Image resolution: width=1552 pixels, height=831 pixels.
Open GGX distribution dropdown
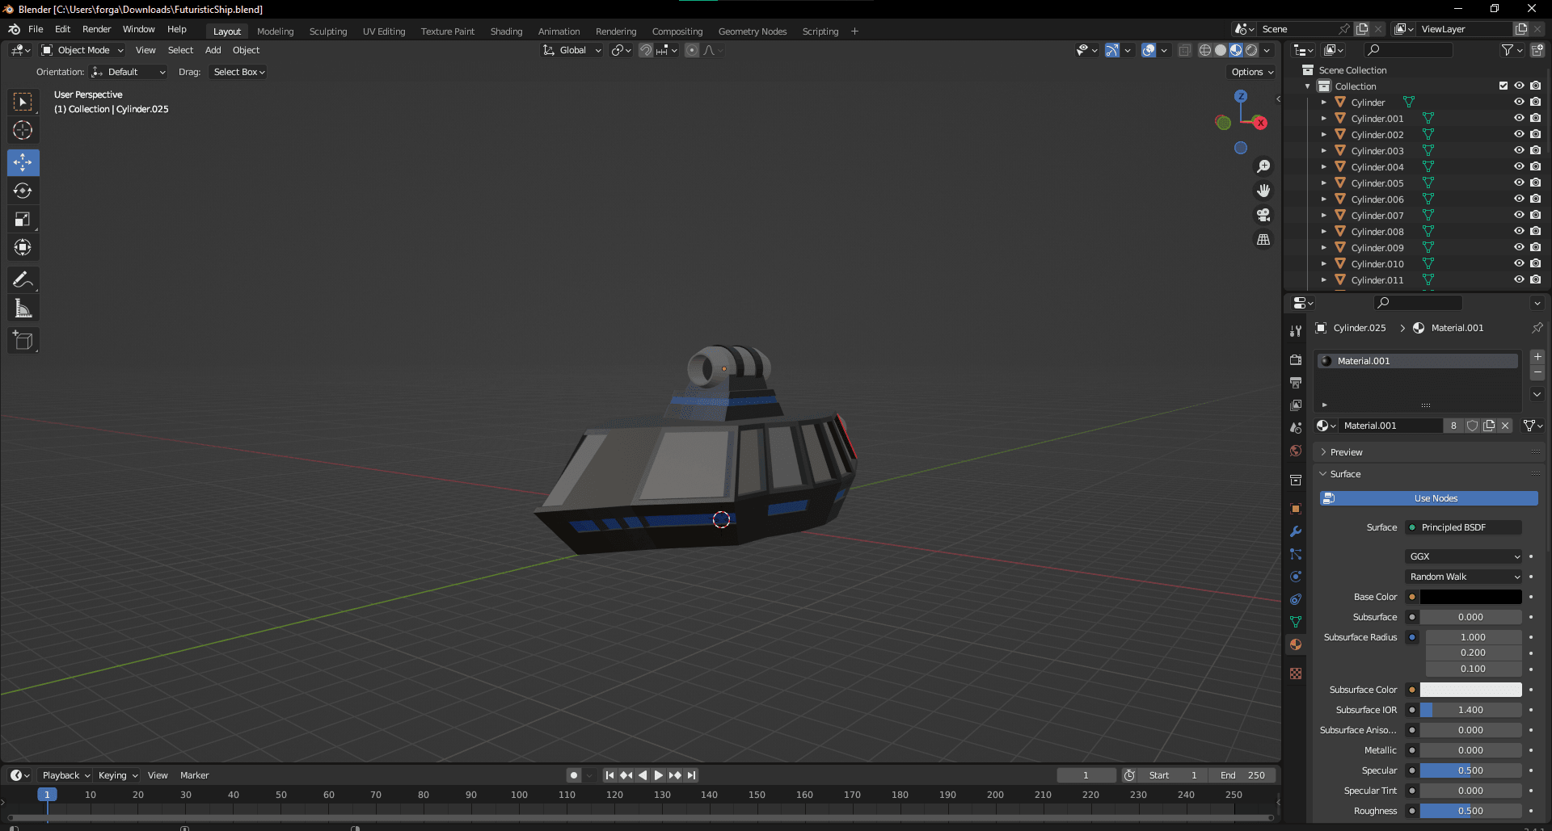pyautogui.click(x=1463, y=556)
